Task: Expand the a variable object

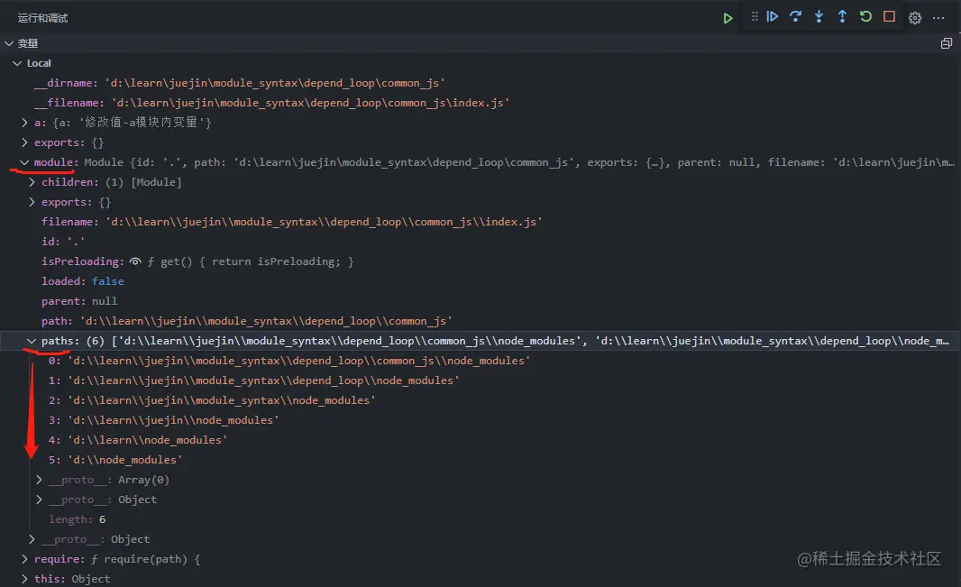Action: coord(24,123)
